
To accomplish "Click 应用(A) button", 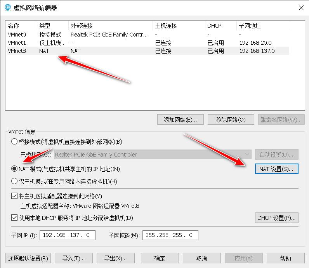I will point(243,258).
